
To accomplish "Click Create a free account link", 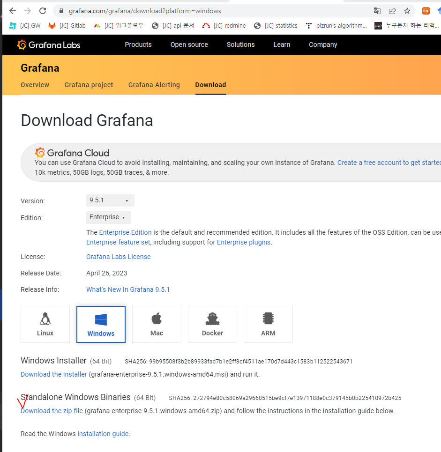I will (389, 163).
